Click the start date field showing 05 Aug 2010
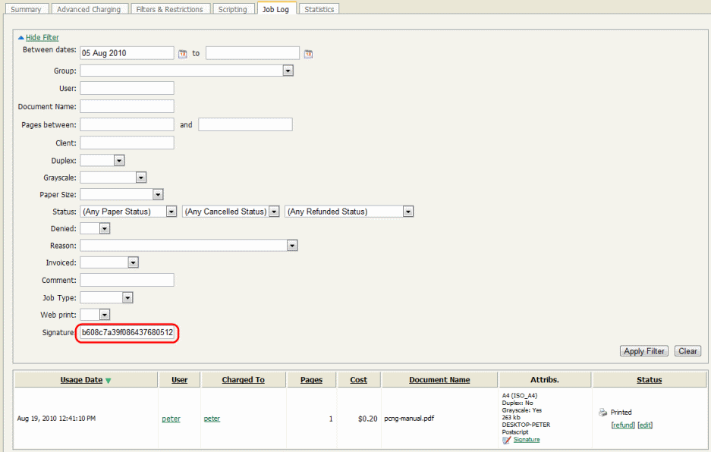 coord(127,53)
